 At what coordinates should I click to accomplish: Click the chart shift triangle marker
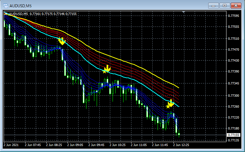click(x=184, y=12)
